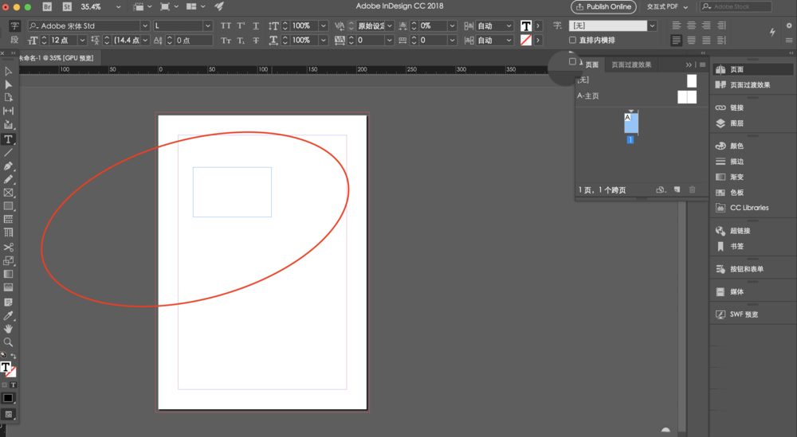Select the Pen tool
Image resolution: width=797 pixels, height=437 pixels.
click(x=8, y=166)
